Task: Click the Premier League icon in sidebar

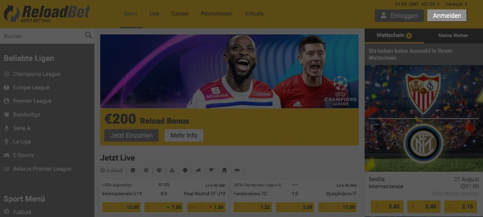Action: point(7,101)
